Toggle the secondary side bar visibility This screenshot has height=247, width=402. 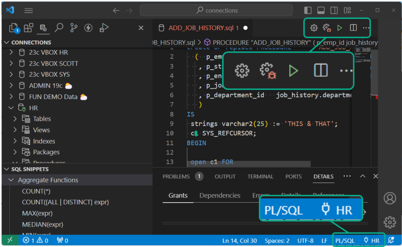tap(334, 10)
